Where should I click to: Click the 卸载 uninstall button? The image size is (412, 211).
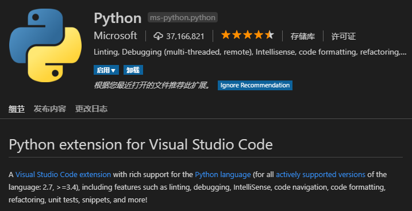(x=133, y=70)
